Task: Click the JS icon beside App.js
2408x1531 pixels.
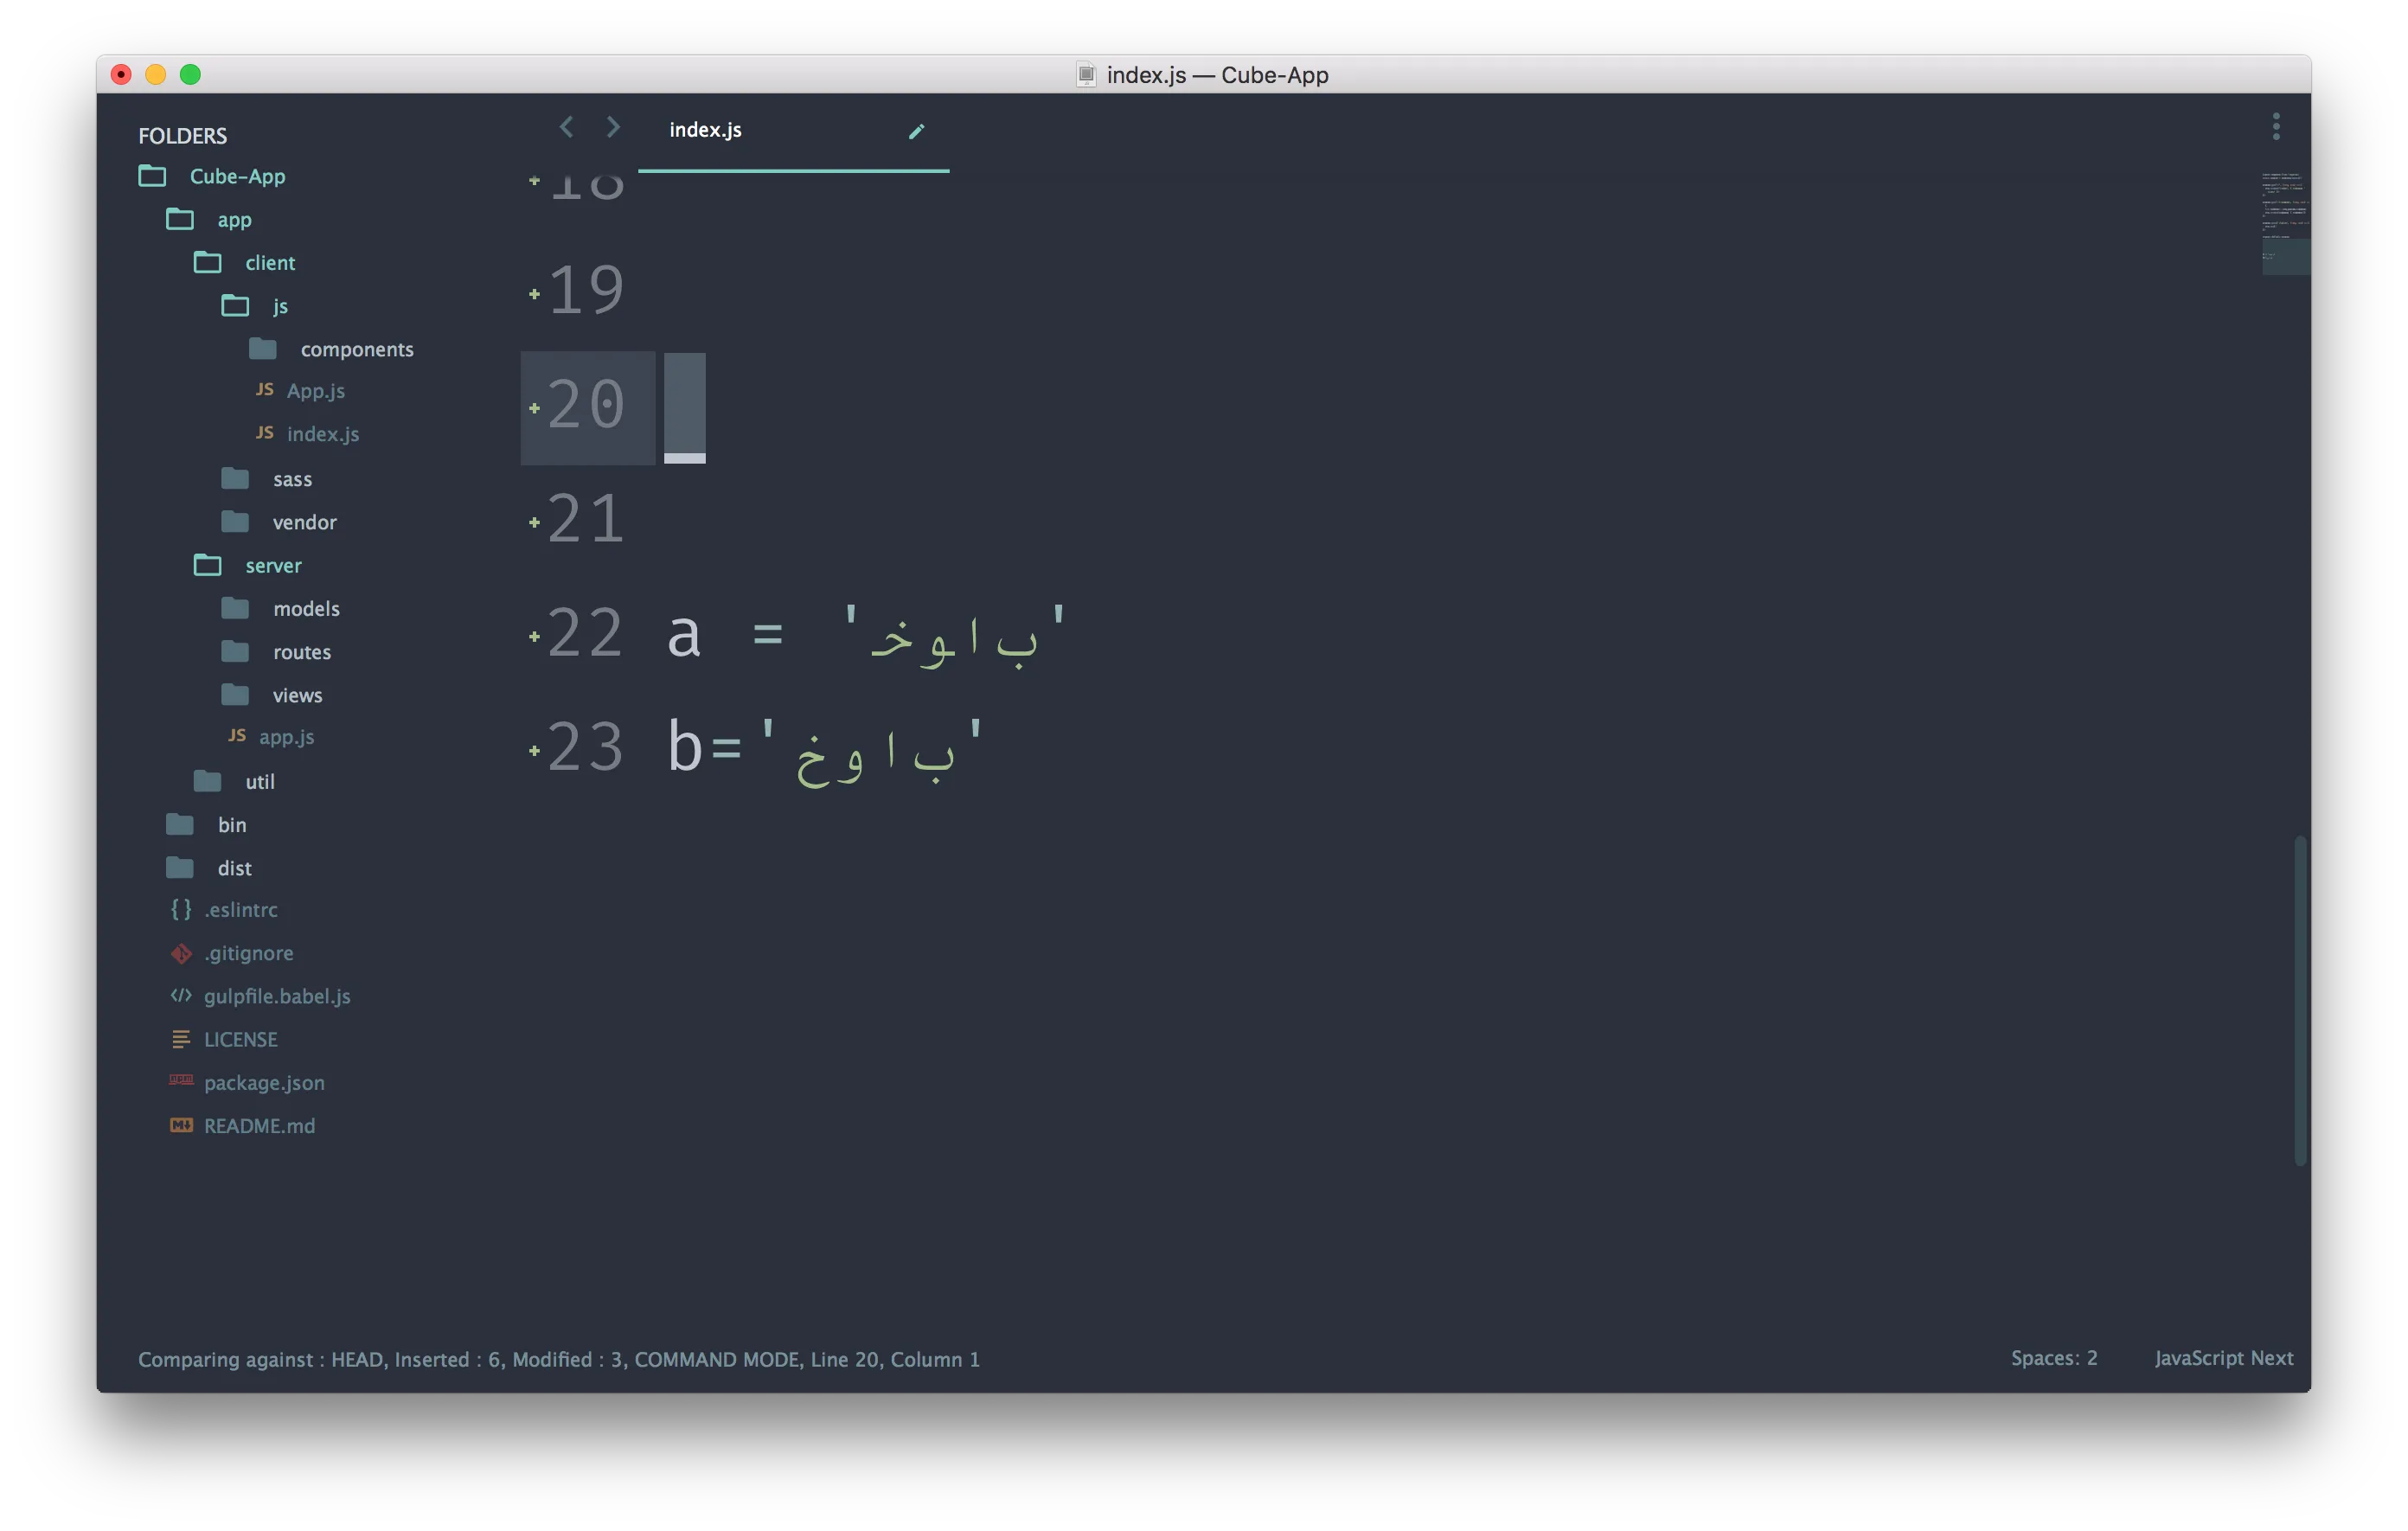Action: [264, 389]
